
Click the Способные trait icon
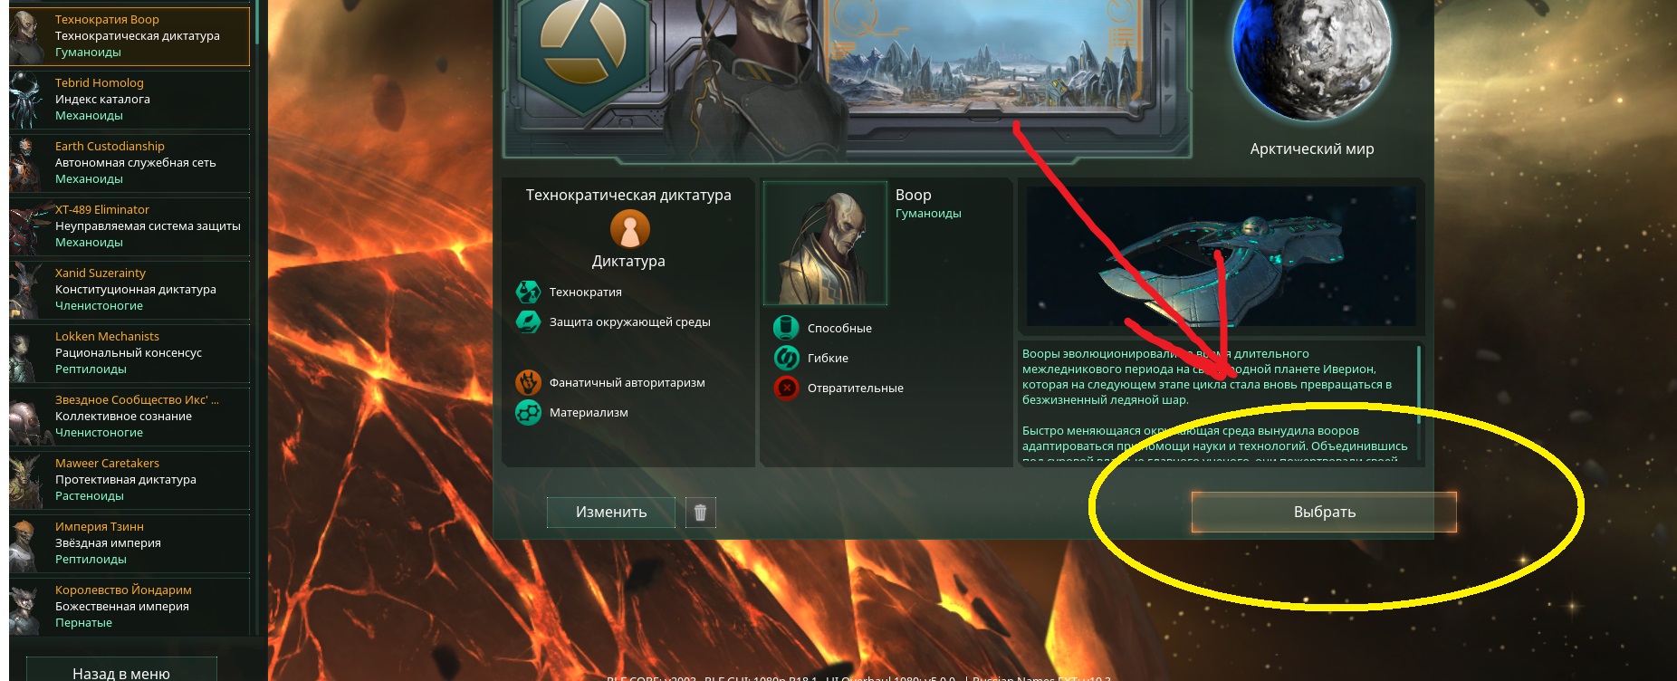[786, 328]
